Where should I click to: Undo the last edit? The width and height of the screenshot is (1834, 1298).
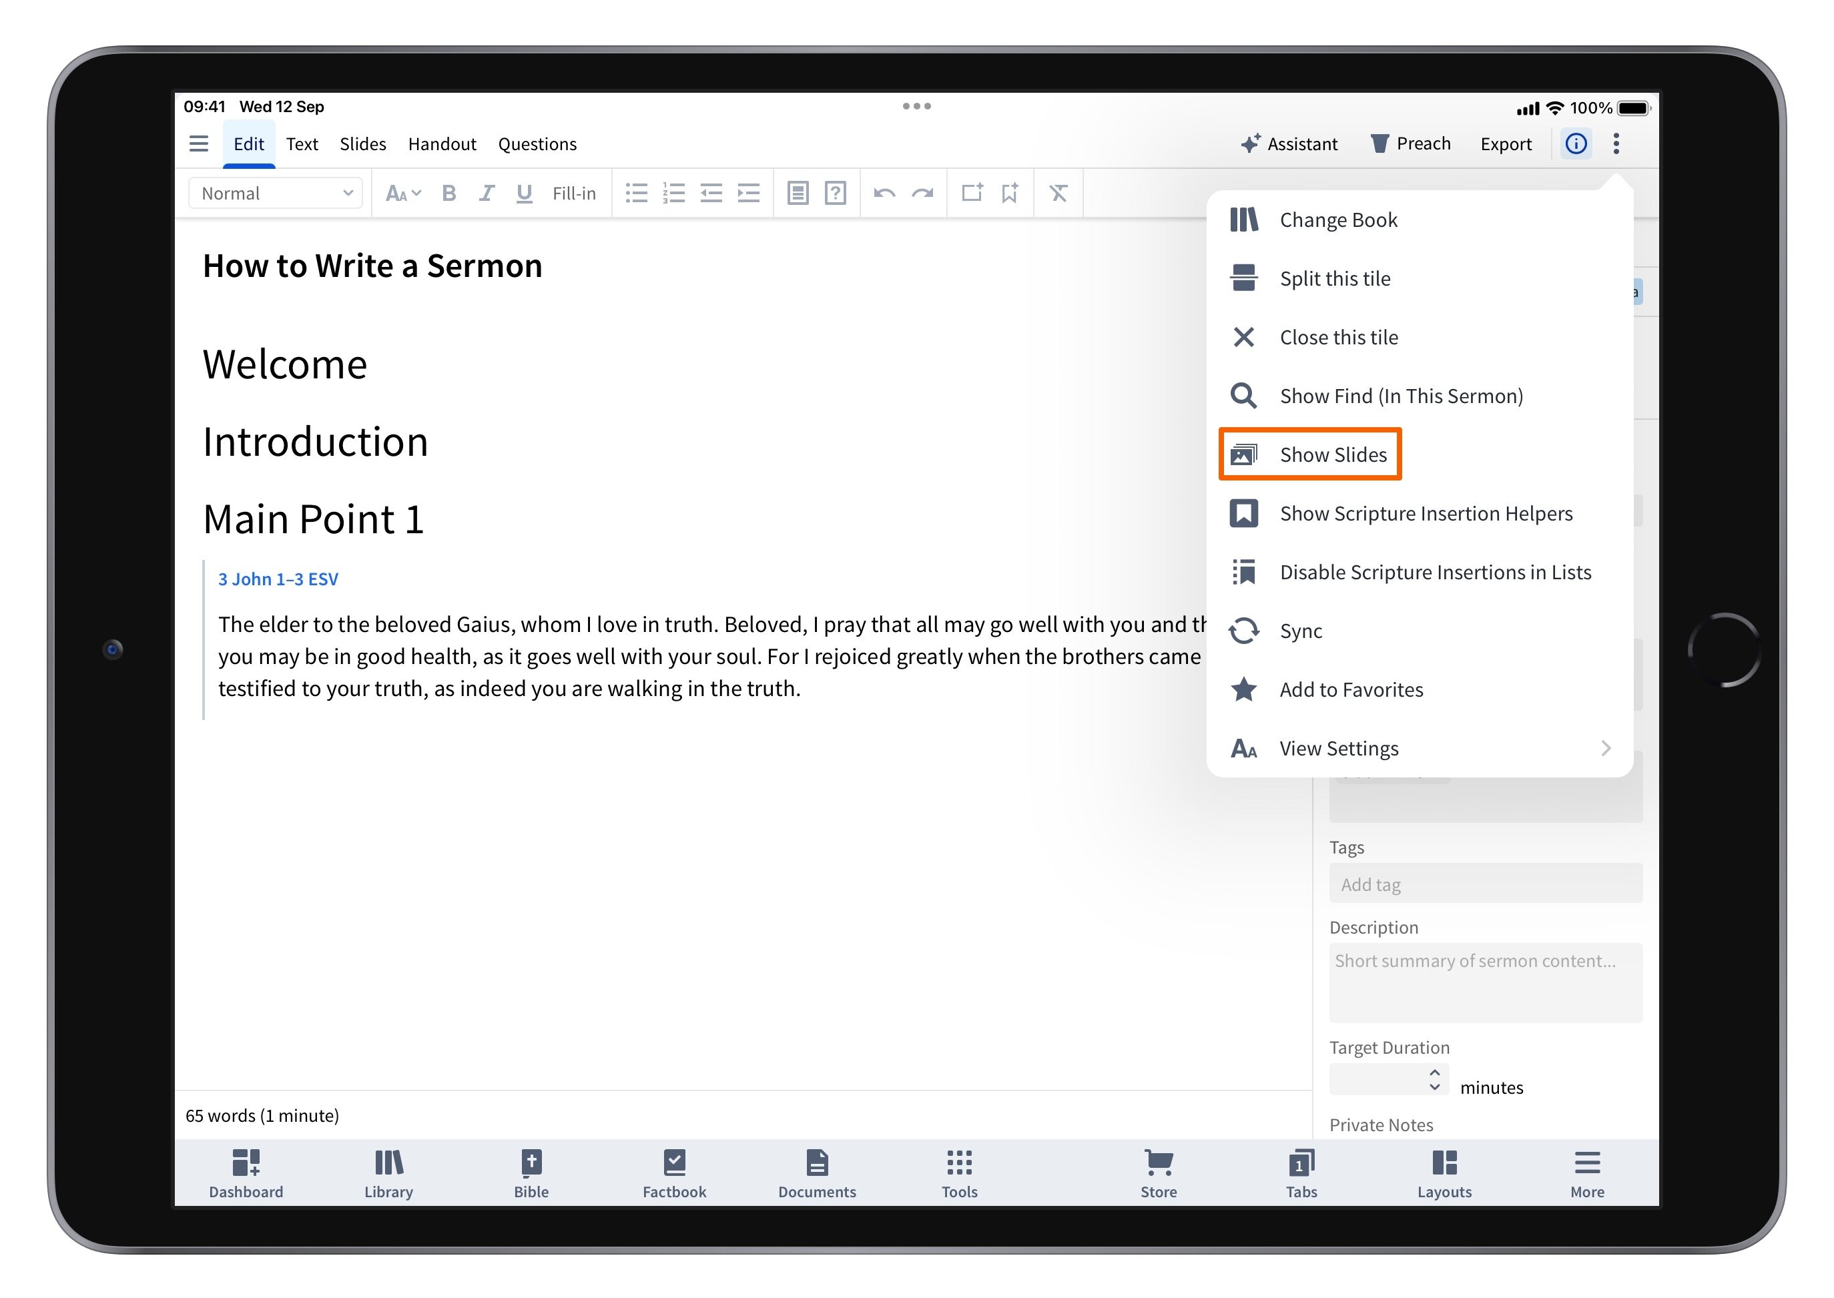pos(884,193)
